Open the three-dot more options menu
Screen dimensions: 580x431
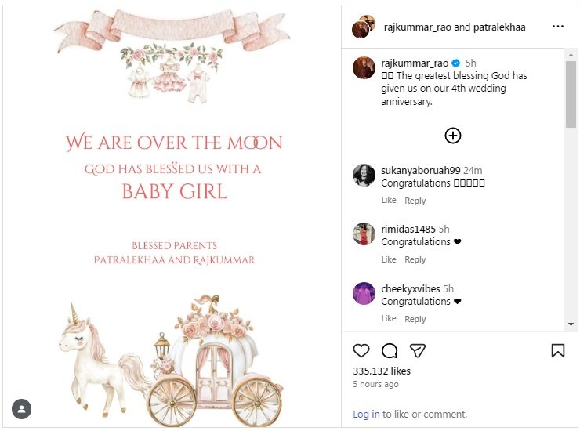(x=557, y=27)
